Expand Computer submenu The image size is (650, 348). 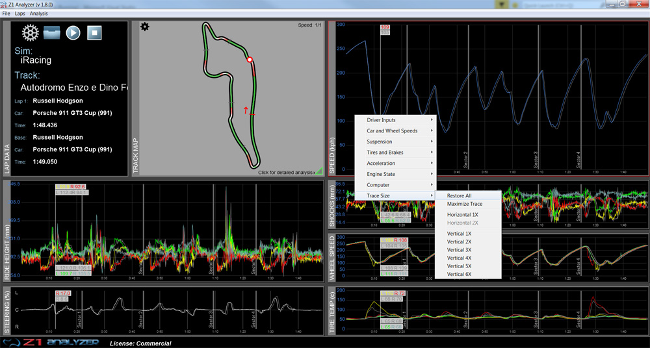pos(395,185)
